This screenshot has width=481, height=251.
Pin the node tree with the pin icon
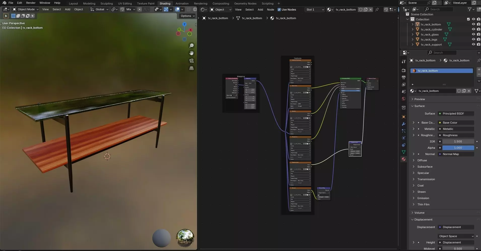point(377,10)
